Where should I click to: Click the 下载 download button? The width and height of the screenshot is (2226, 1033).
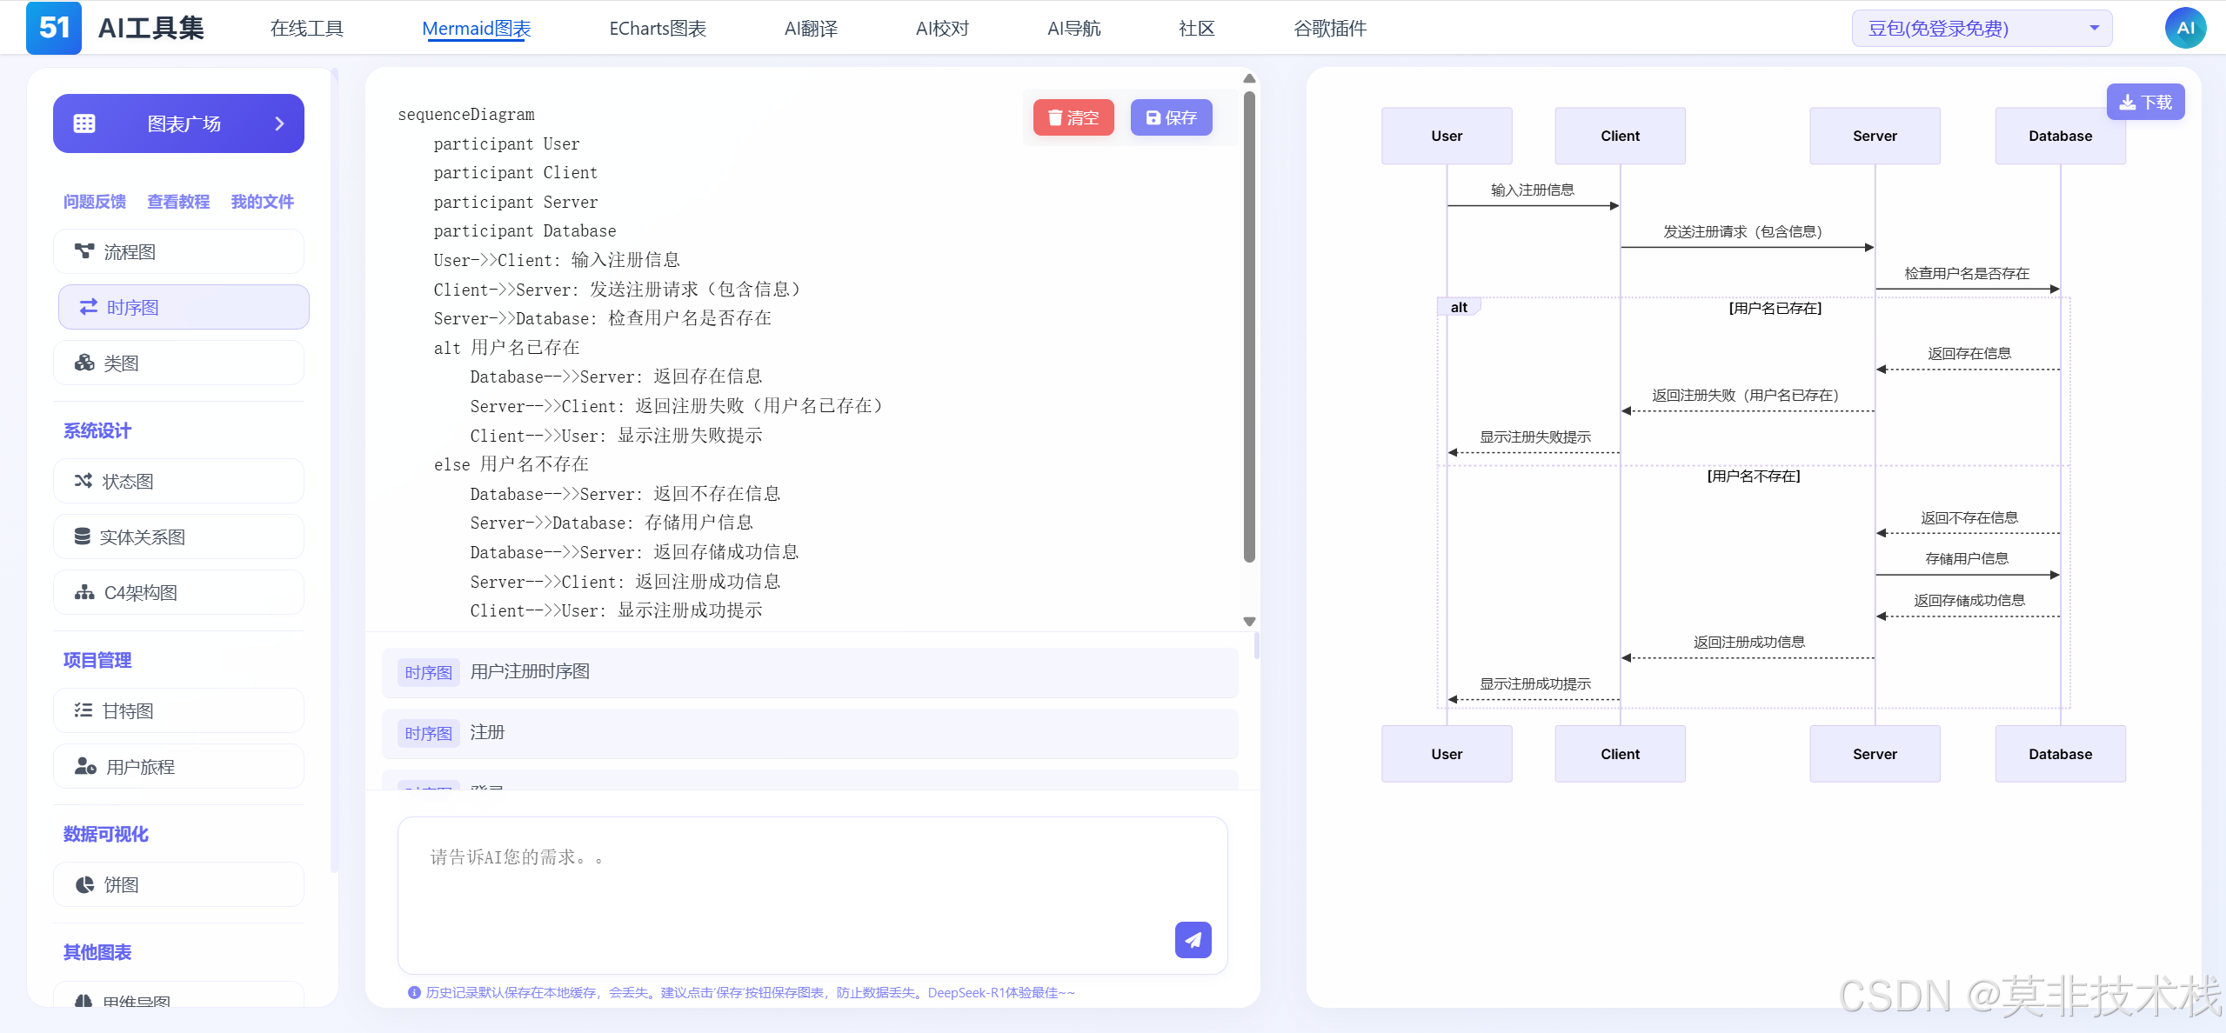coord(2145,103)
